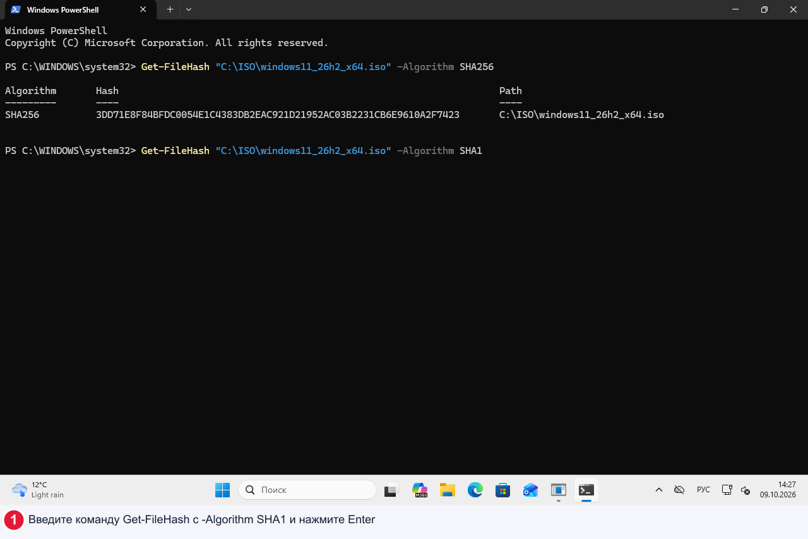This screenshot has height=539, width=808.
Task: Launch Microsoft Edge from the taskbar
Action: (475, 490)
